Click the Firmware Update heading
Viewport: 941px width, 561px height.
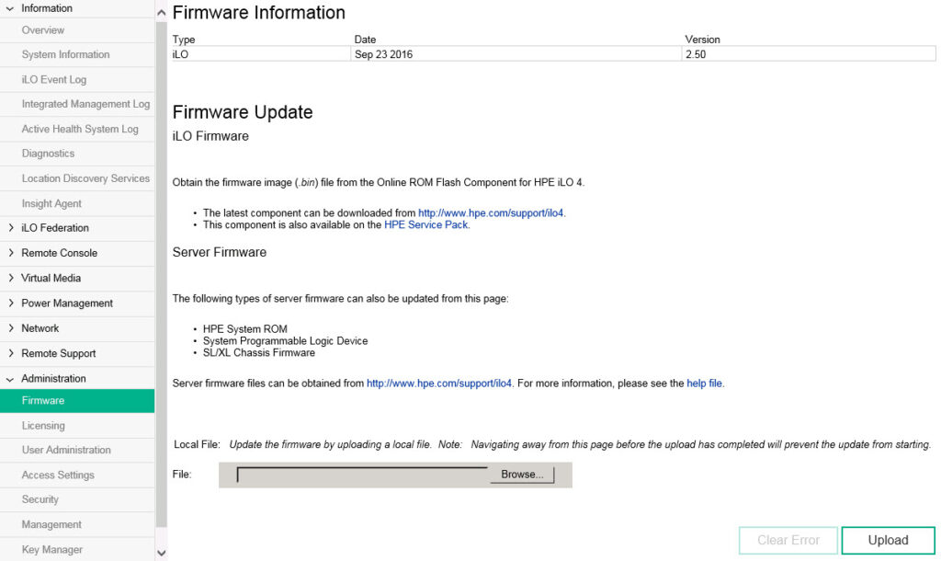(243, 112)
